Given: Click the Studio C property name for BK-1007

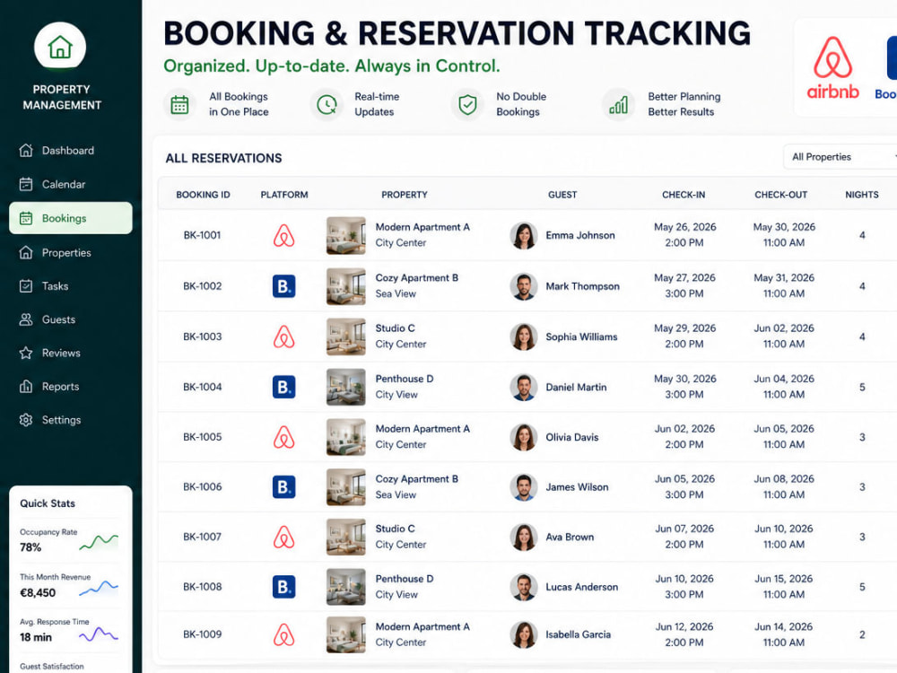Looking at the screenshot, I should (396, 529).
